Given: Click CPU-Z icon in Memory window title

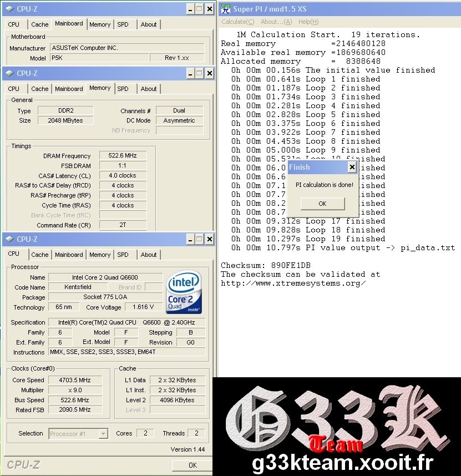Looking at the screenshot, I should click(x=10, y=73).
